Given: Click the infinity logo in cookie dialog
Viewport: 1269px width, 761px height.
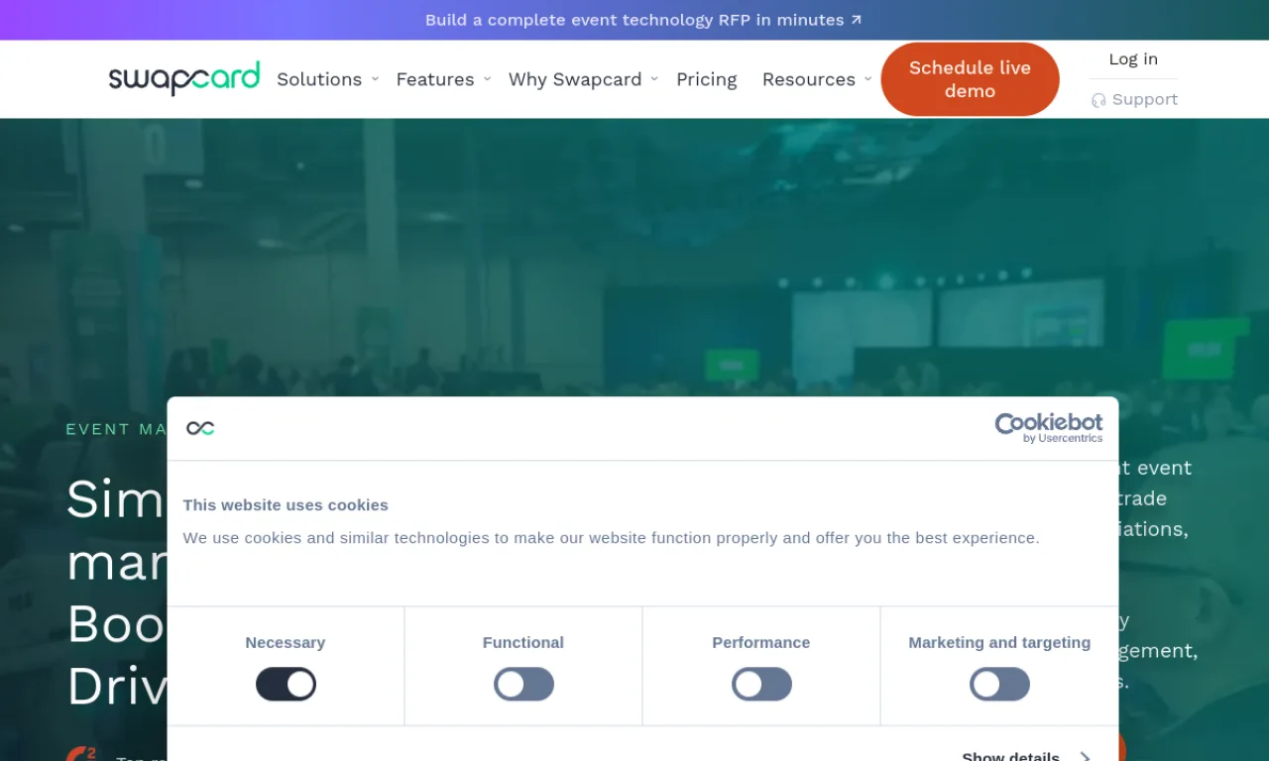Looking at the screenshot, I should pos(200,428).
